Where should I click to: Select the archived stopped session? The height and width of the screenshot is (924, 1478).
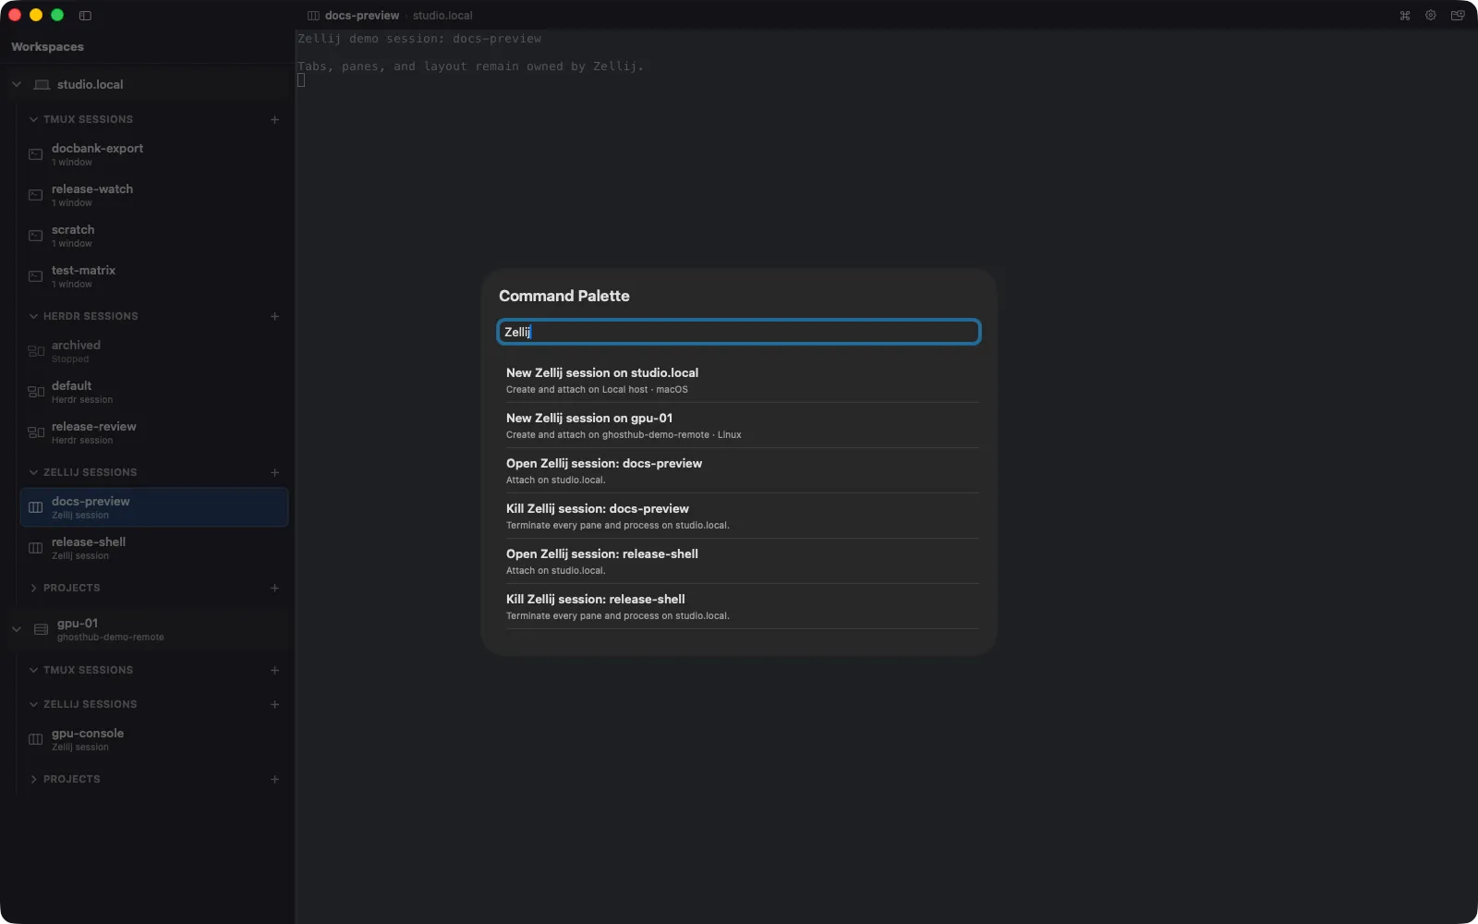click(153, 351)
